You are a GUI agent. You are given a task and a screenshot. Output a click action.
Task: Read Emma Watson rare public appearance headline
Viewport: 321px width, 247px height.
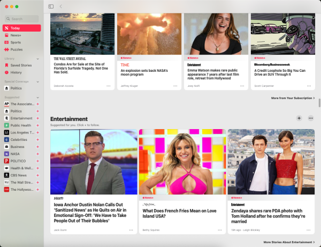(213, 74)
